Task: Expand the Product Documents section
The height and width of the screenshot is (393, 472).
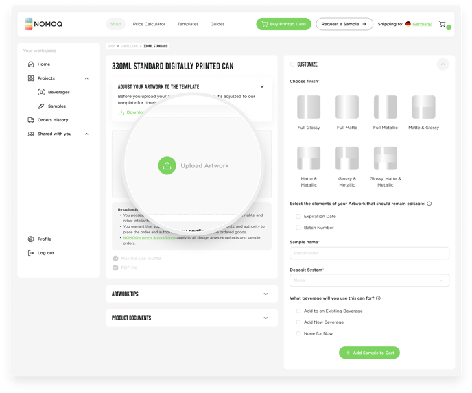Action: tap(192, 318)
